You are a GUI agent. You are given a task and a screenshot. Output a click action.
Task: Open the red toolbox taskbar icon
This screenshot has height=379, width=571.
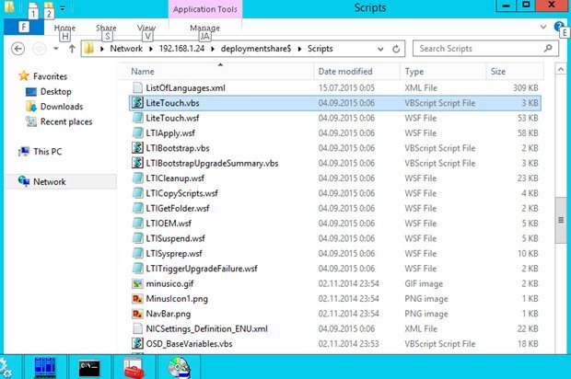click(x=133, y=368)
